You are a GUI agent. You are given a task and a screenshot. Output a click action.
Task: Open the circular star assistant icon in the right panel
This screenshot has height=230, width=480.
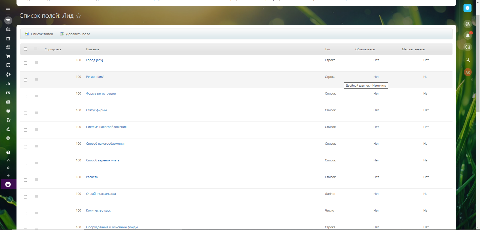tap(467, 24)
